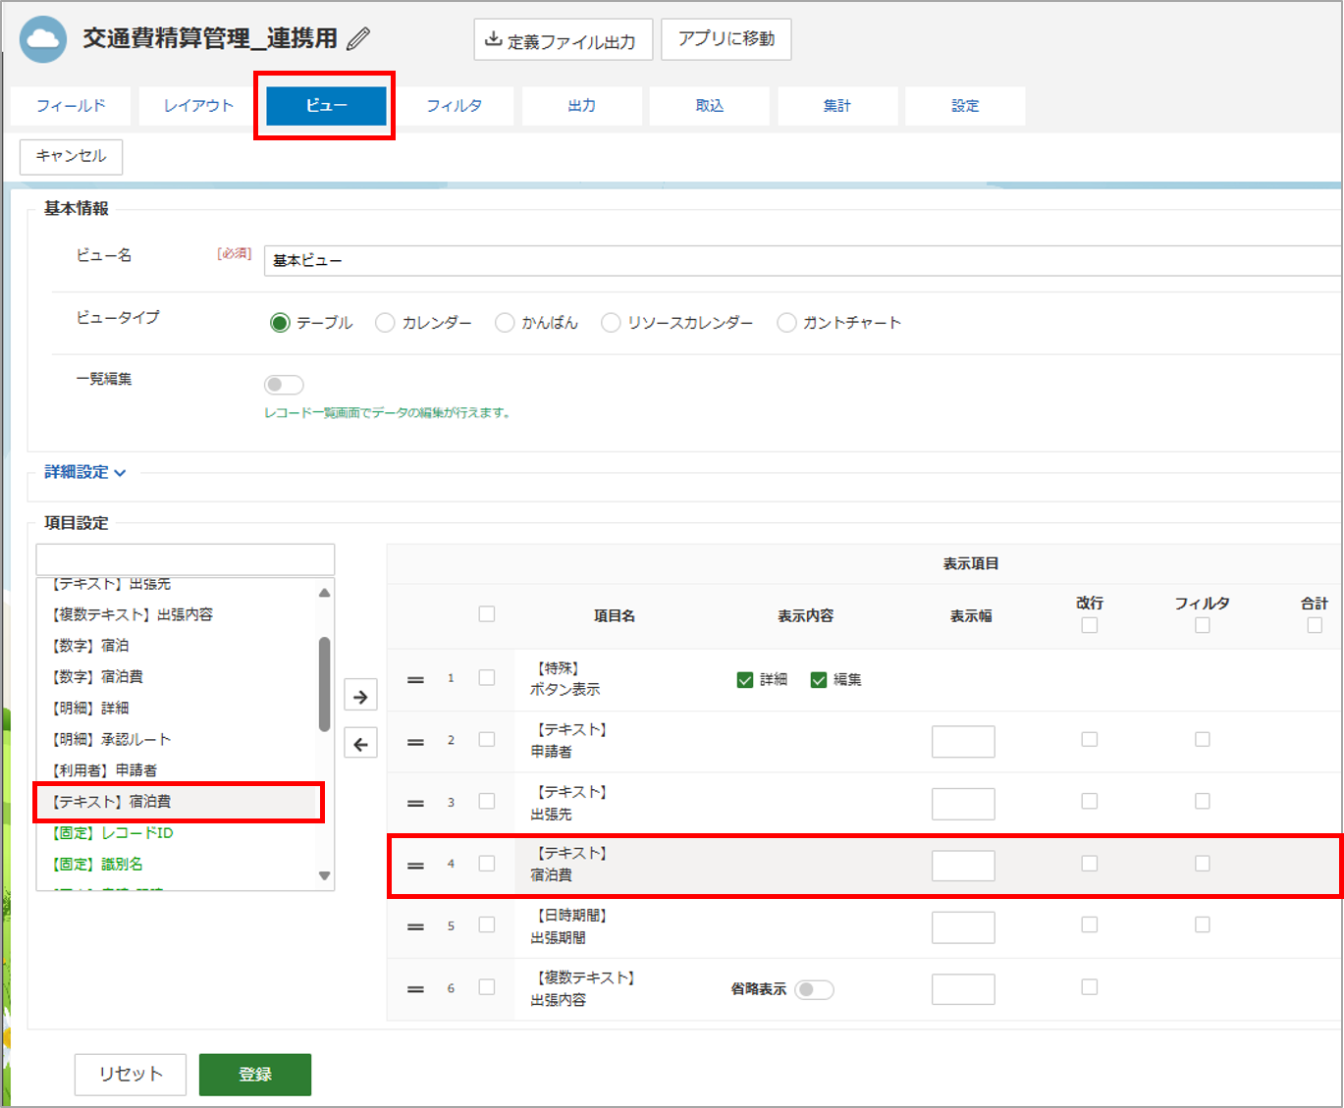Toggle the 一覧編集 switch

(x=284, y=385)
